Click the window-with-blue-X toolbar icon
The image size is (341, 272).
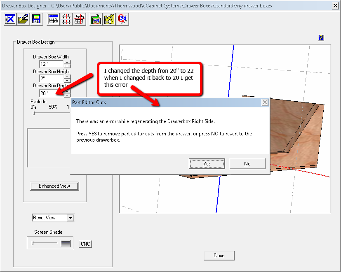[x=10, y=19]
